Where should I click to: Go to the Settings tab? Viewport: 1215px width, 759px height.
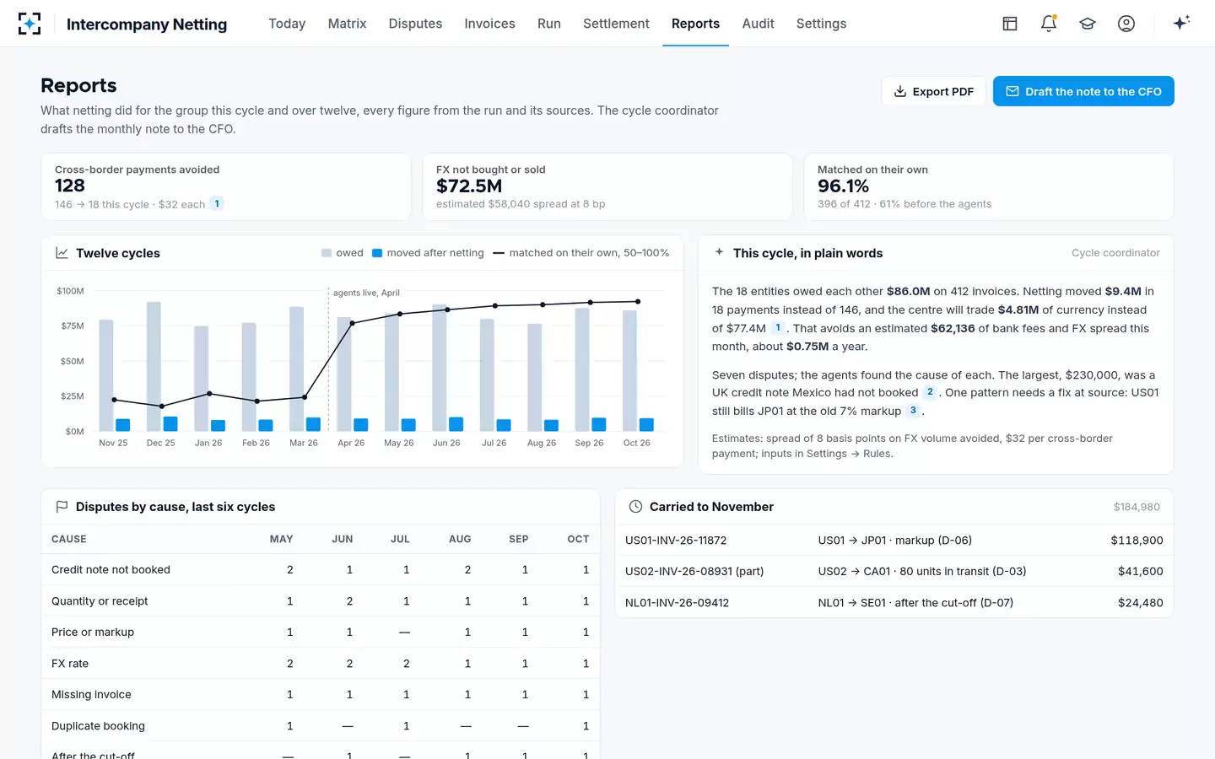coord(821,24)
